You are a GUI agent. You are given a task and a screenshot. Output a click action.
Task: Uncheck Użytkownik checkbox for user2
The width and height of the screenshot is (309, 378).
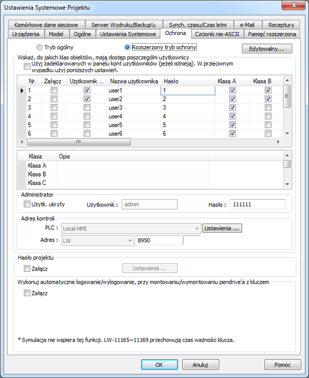(x=87, y=99)
